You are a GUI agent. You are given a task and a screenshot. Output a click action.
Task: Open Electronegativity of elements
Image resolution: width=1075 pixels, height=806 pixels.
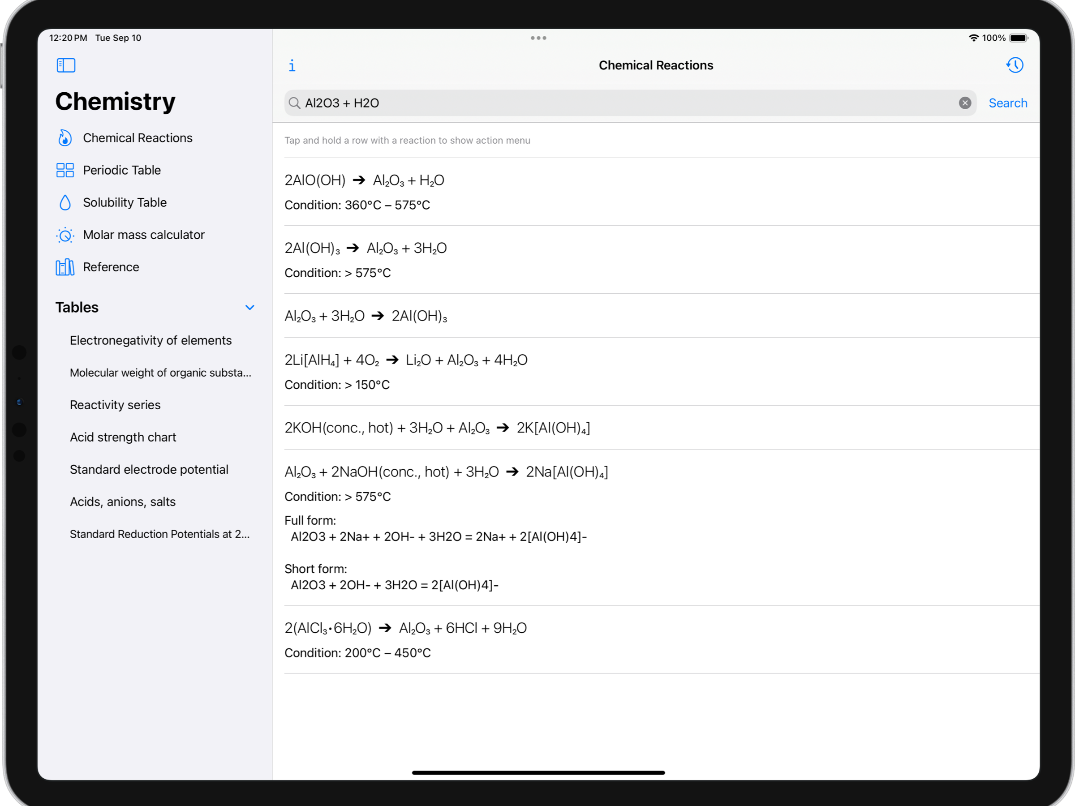tap(150, 340)
